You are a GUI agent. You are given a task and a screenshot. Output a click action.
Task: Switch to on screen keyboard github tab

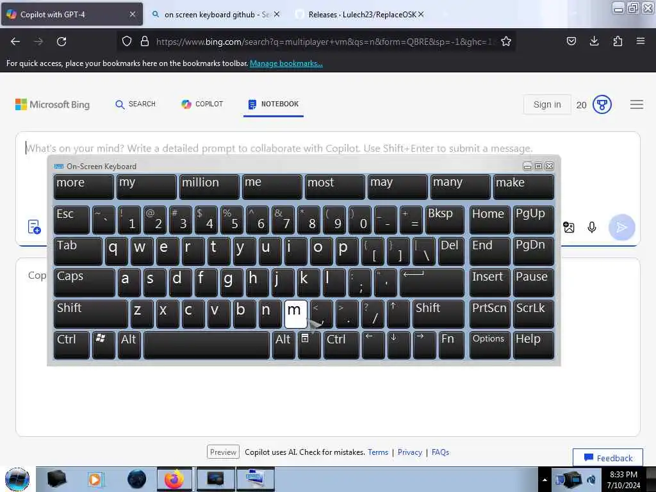coord(217,14)
